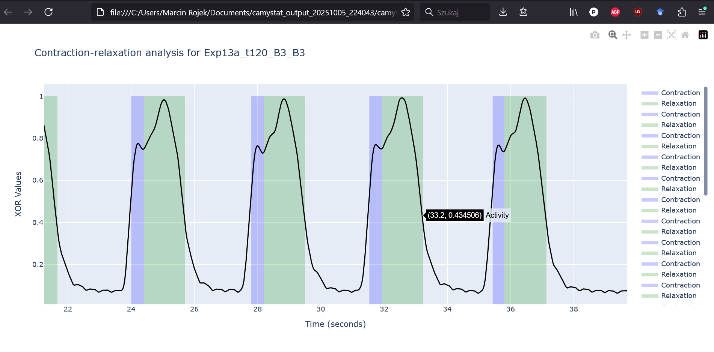The image size is (714, 352).
Task: Click the 'Time (seconds)' axis title
Action: (x=335, y=324)
